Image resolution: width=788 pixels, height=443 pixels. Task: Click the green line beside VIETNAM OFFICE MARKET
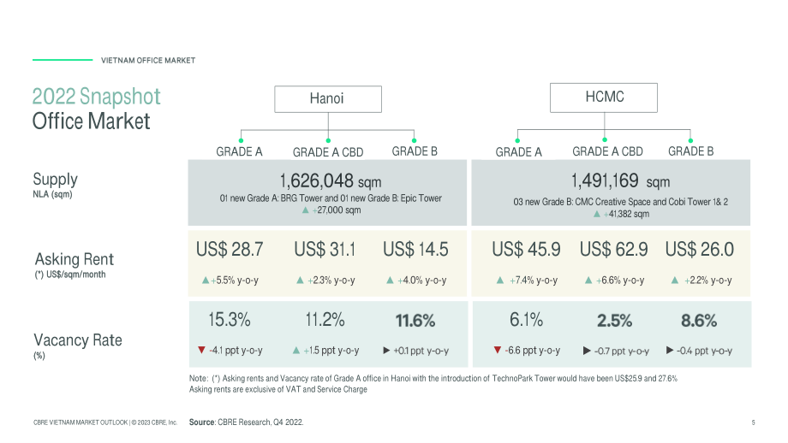tap(63, 60)
